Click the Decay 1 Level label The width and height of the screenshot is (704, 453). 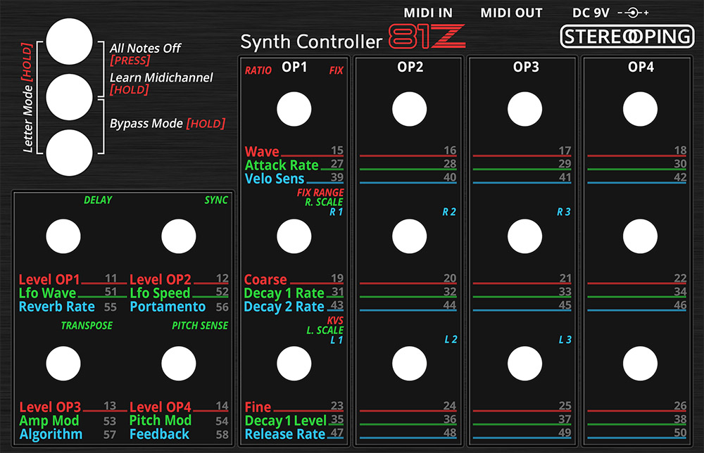click(286, 421)
